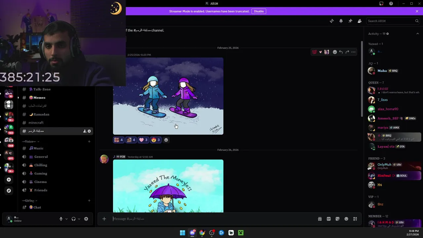Open member Bnz's profile

click(x=394, y=204)
